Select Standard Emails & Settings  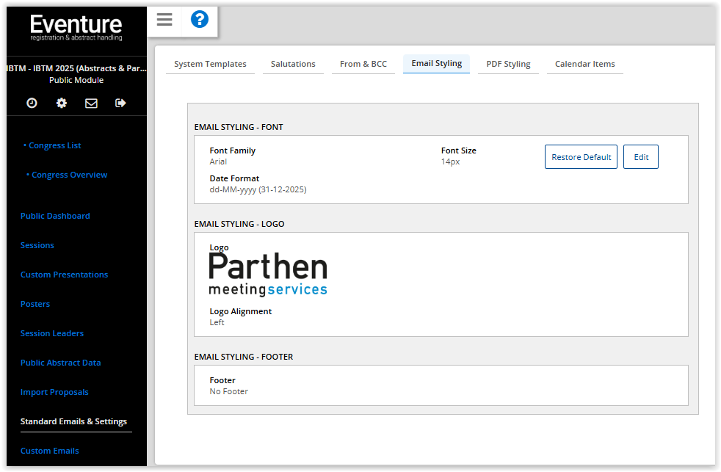click(73, 422)
